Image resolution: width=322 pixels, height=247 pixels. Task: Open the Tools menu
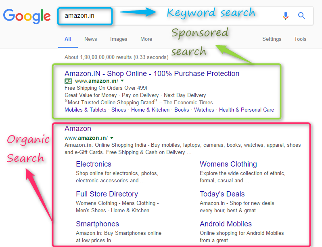pyautogui.click(x=300, y=39)
